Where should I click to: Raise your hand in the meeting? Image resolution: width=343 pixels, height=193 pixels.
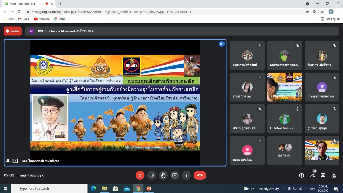[163, 175]
